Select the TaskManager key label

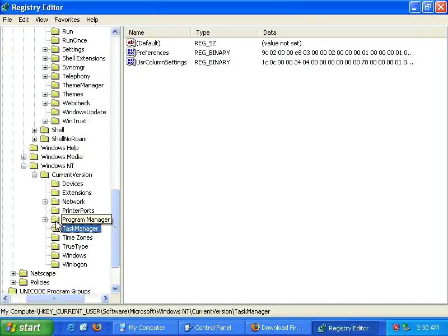point(80,228)
